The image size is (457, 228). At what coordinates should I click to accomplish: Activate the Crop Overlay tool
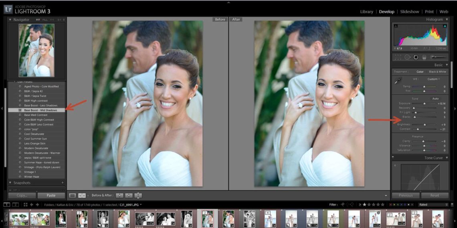point(398,57)
